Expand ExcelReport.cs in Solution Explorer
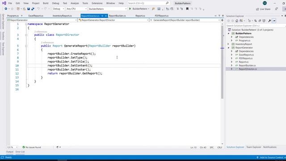 coord(232,55)
